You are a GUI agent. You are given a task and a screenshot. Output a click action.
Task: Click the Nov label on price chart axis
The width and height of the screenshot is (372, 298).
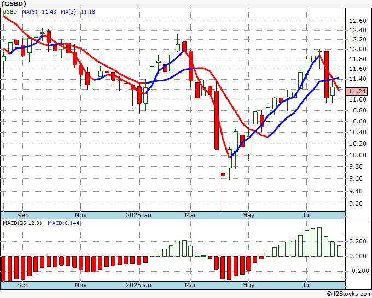80,216
